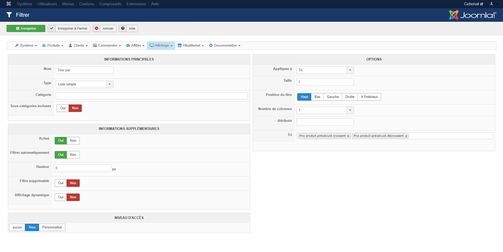Screen dimensions: 503x252
Task: Select Gauche for Position du titre
Action: tap(333, 97)
